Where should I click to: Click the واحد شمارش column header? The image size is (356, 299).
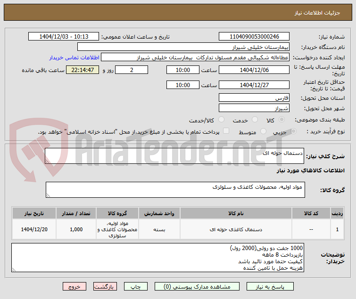159,213
